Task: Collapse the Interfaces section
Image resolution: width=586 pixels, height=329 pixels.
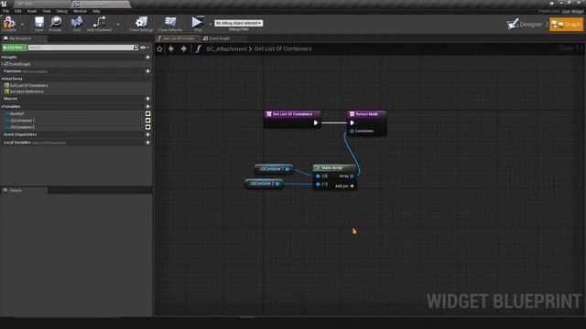Action: (x=2, y=80)
